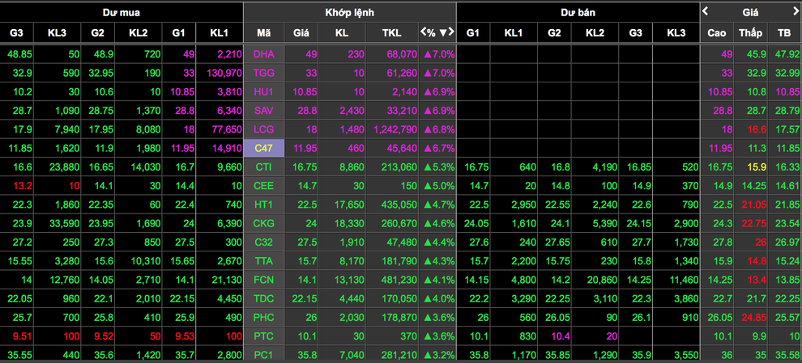This screenshot has width=802, height=363.
Task: Click the Thấp column header
Action: click(750, 32)
